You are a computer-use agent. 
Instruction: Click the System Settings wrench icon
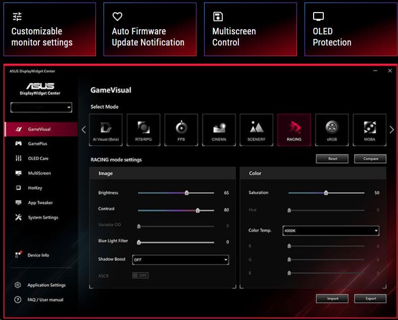(18, 217)
